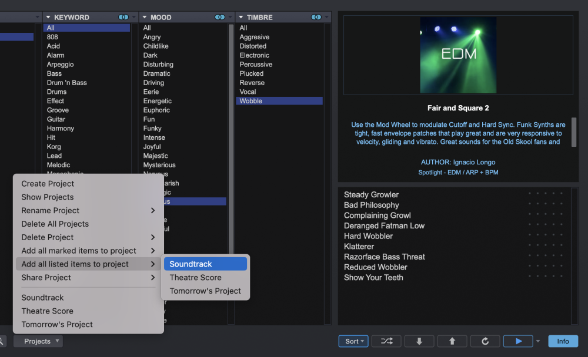Viewport: 588px width, 357px height.
Task: Open the Sort dropdown
Action: pyautogui.click(x=353, y=341)
